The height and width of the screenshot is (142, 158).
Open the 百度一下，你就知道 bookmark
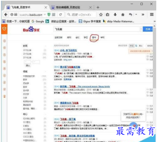pos(16,21)
